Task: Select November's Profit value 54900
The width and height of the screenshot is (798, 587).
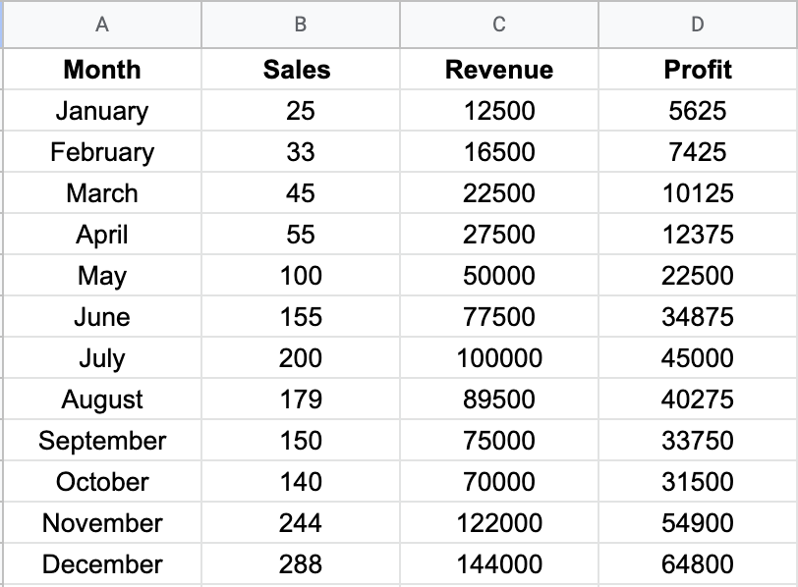Action: coord(698,523)
